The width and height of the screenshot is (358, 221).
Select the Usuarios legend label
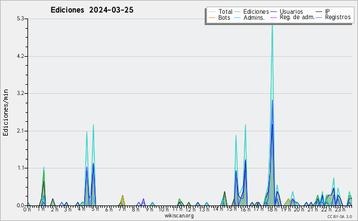click(x=291, y=11)
